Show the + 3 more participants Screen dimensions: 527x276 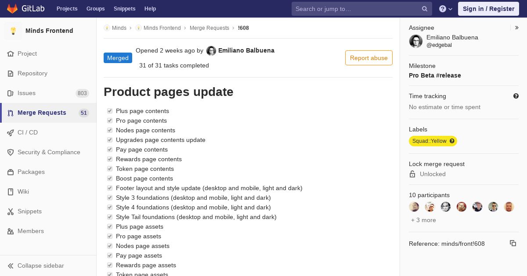coord(423,220)
